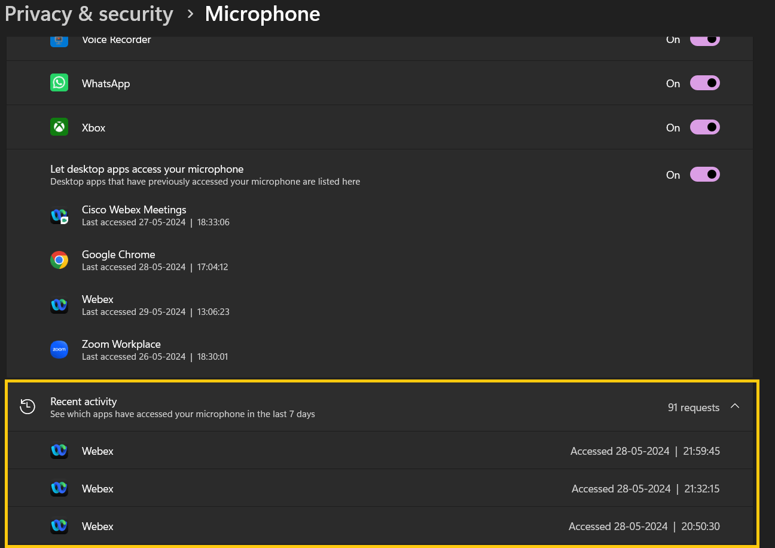Select Webex entry accessed at 21:59:45
Viewport: 775px width, 548px height.
tap(383, 451)
